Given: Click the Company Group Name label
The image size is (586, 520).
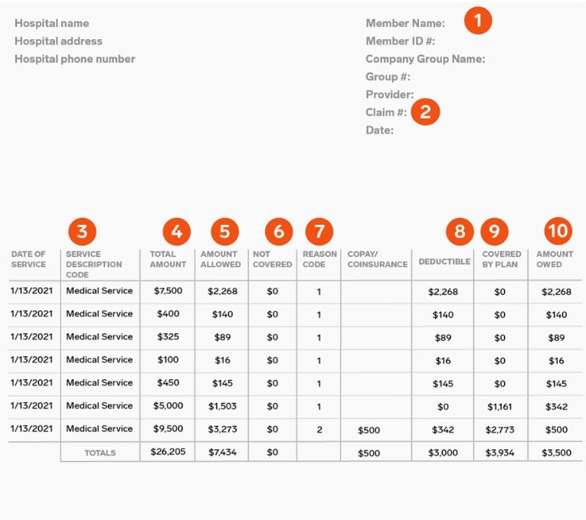Looking at the screenshot, I should [425, 59].
